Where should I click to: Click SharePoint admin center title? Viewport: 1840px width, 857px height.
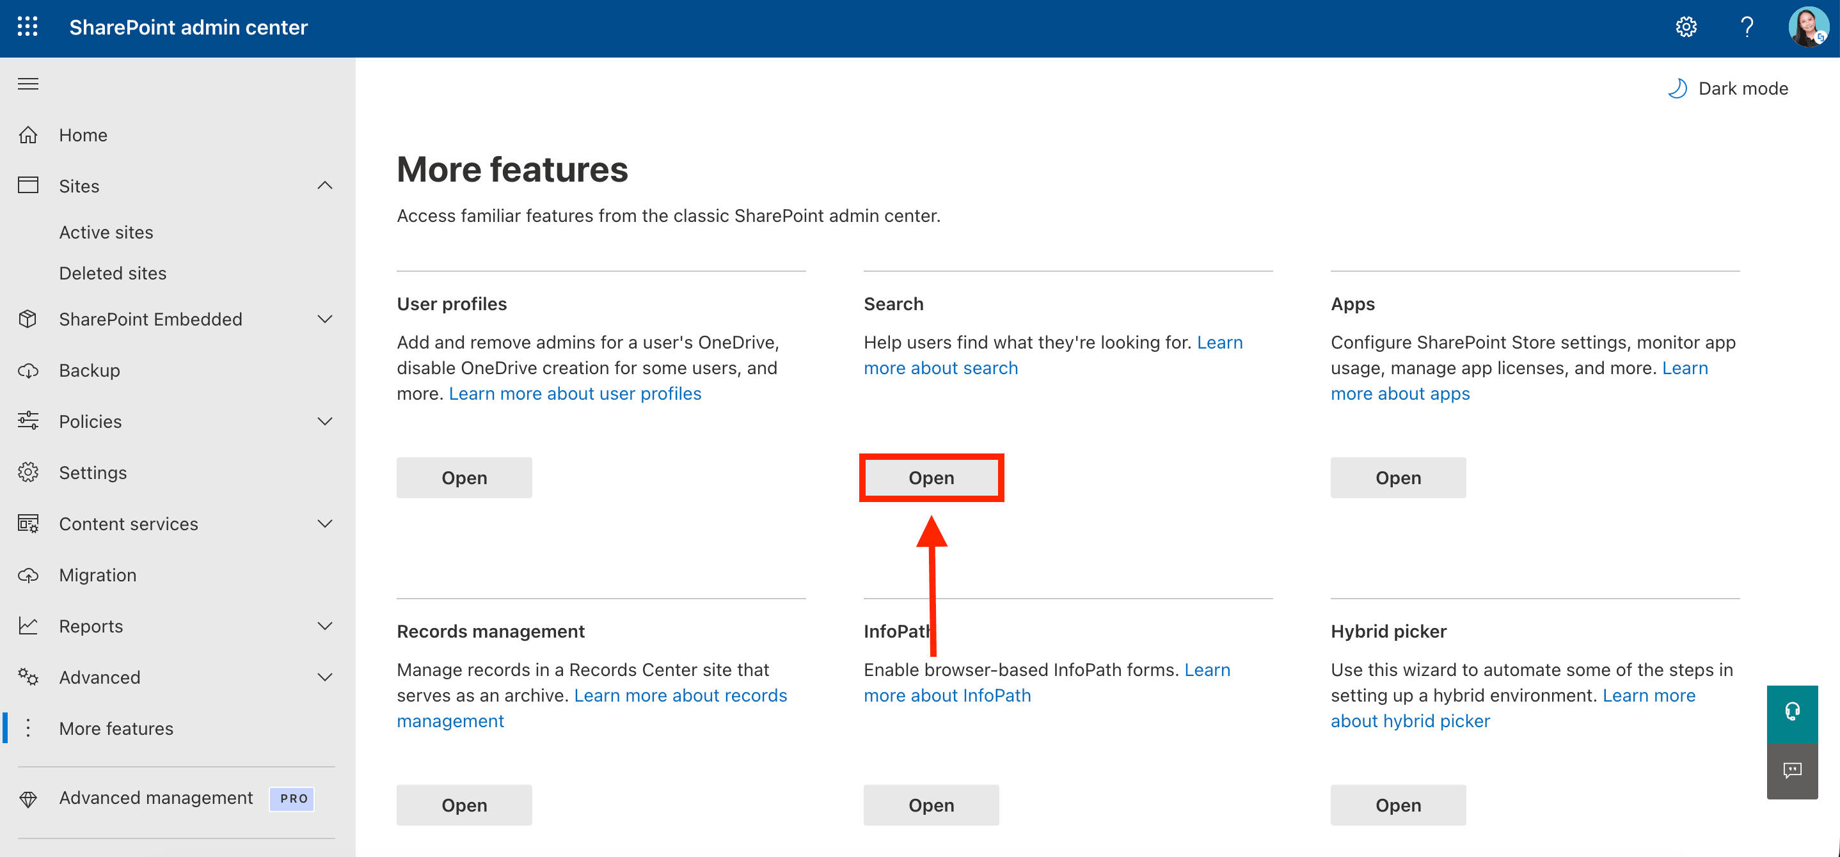(x=189, y=27)
